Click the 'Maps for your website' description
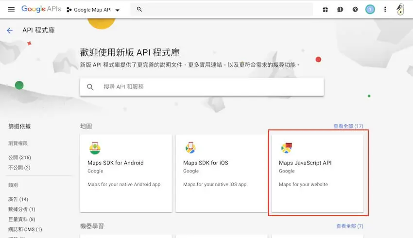The height and width of the screenshot is (238, 413). pos(303,184)
